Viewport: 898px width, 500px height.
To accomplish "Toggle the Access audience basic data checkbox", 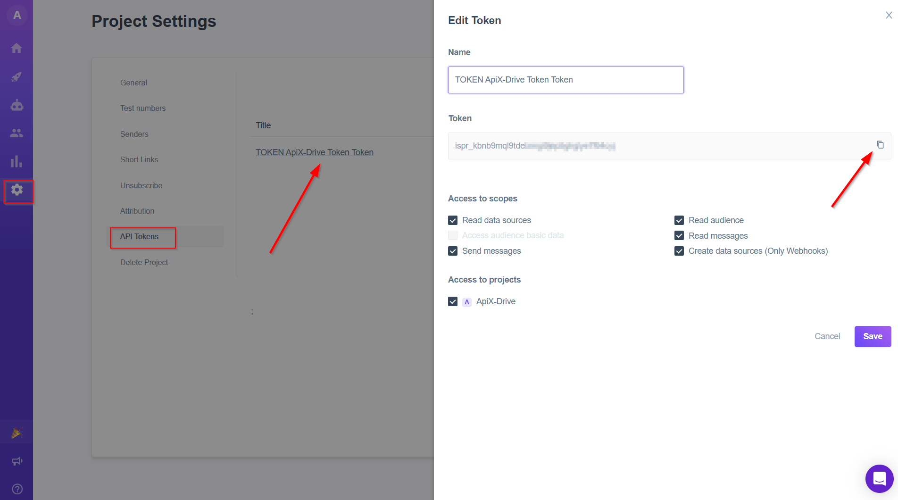I will tap(453, 235).
